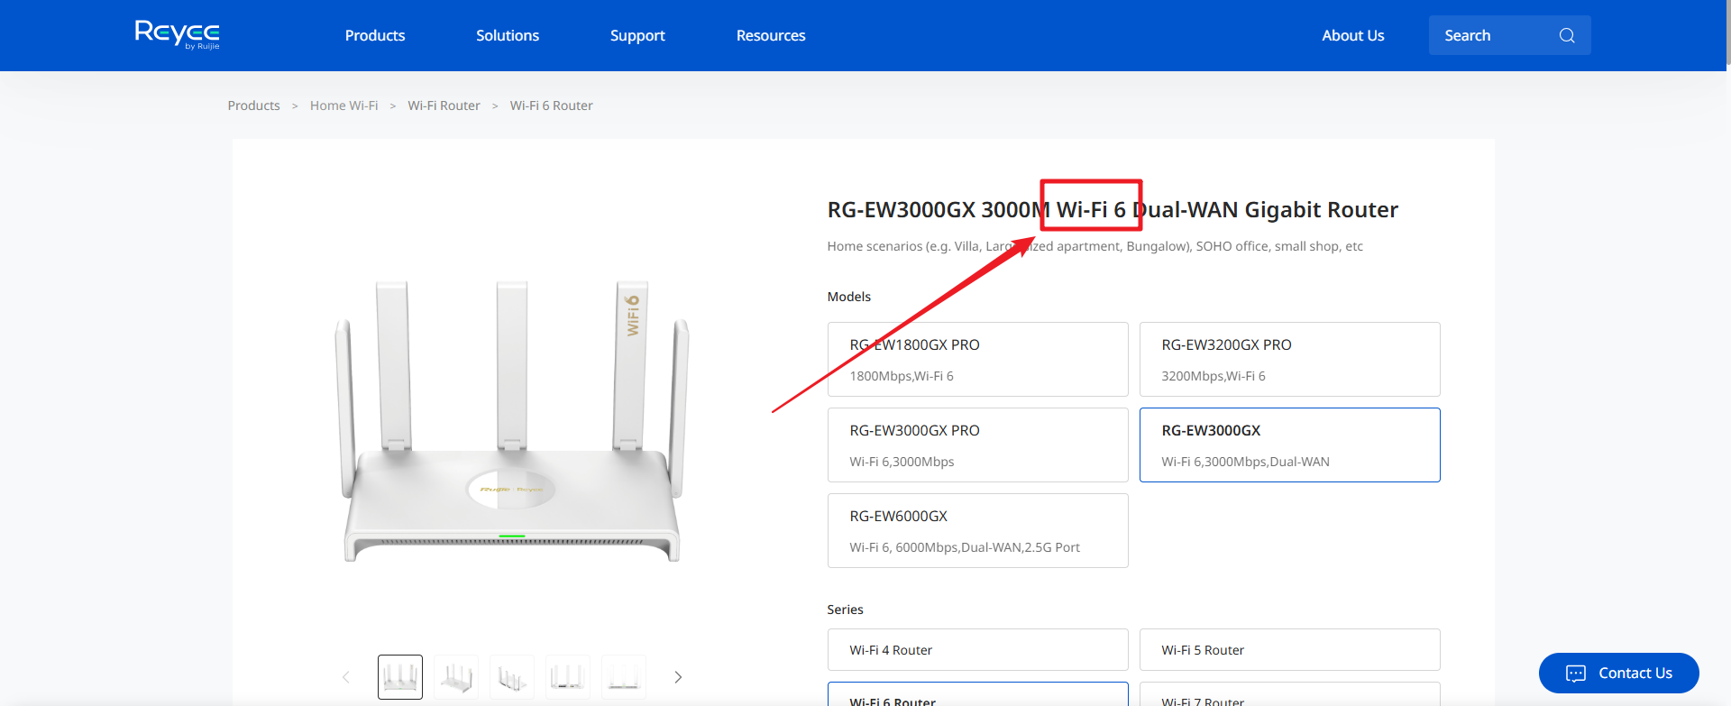The height and width of the screenshot is (706, 1731).
Task: Select the Wi-Fi 5 Router series
Action: 1289,650
